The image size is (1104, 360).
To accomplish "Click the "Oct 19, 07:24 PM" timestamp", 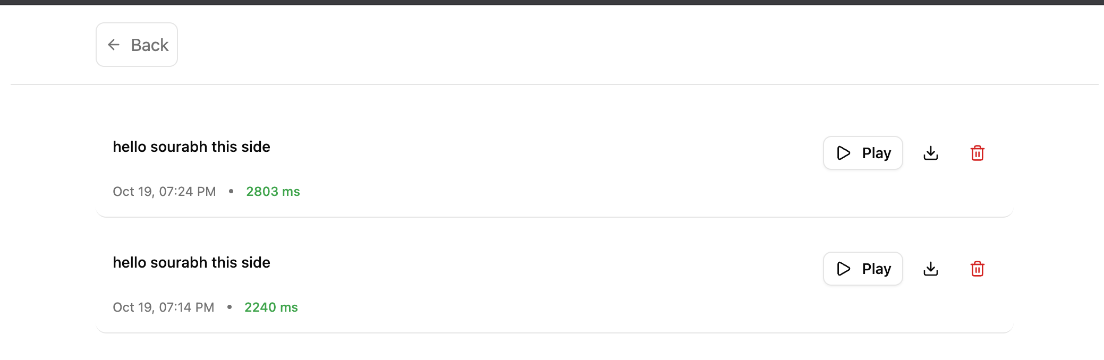I will pos(164,192).
